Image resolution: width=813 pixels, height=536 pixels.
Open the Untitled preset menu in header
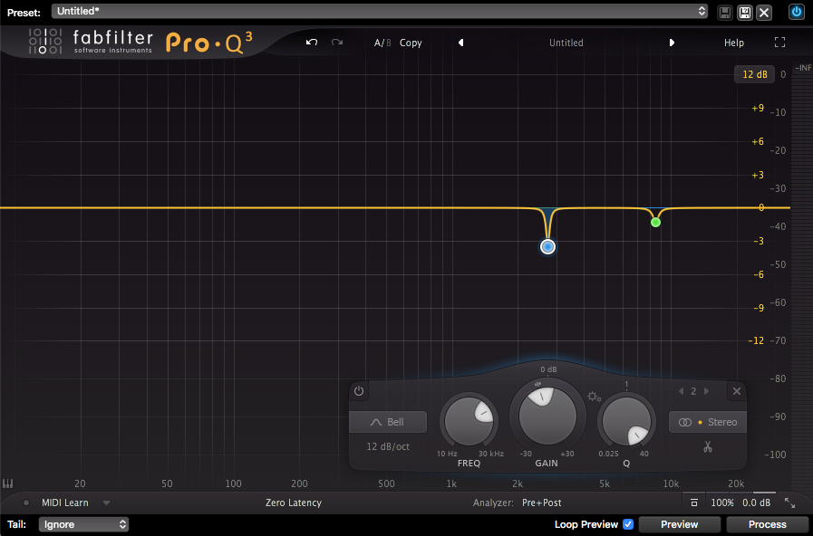pyautogui.click(x=566, y=43)
